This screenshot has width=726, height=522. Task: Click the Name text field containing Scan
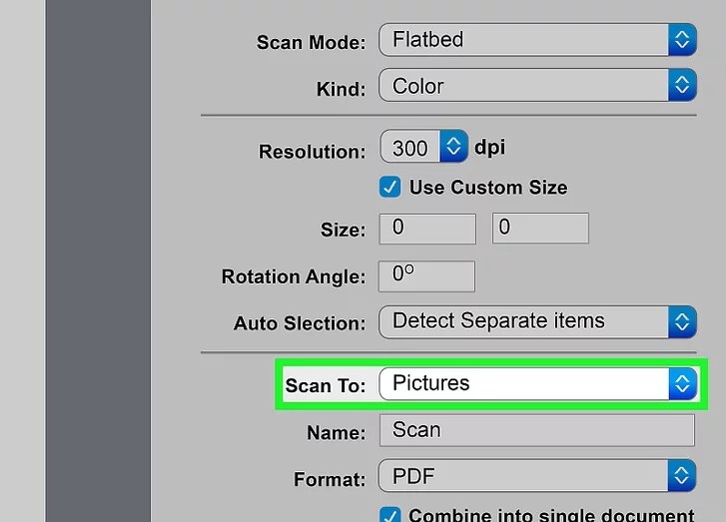tap(536, 430)
